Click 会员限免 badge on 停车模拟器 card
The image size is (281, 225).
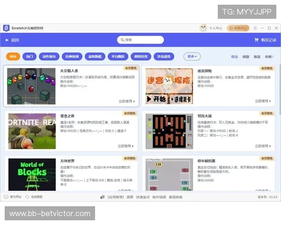[x=267, y=158]
